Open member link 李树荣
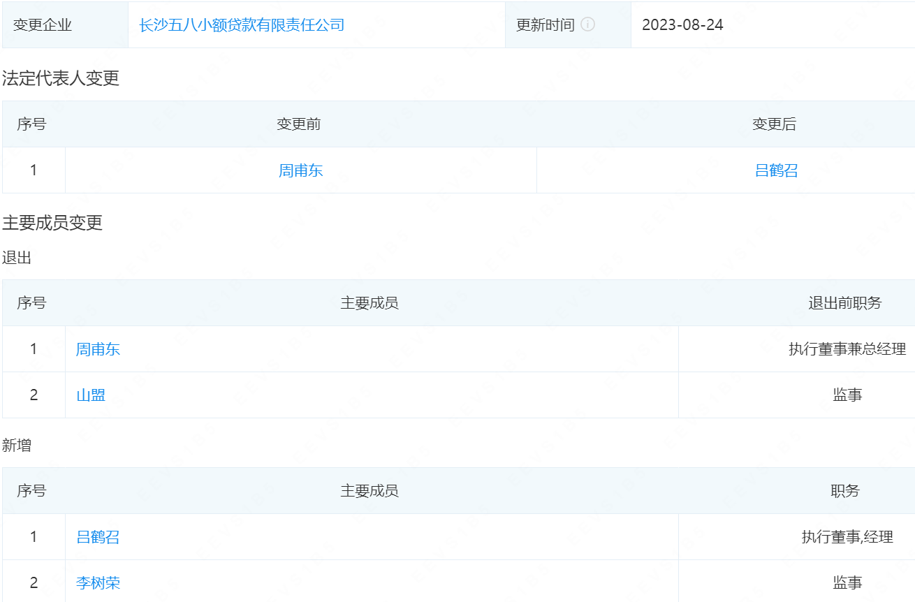 click(x=98, y=582)
